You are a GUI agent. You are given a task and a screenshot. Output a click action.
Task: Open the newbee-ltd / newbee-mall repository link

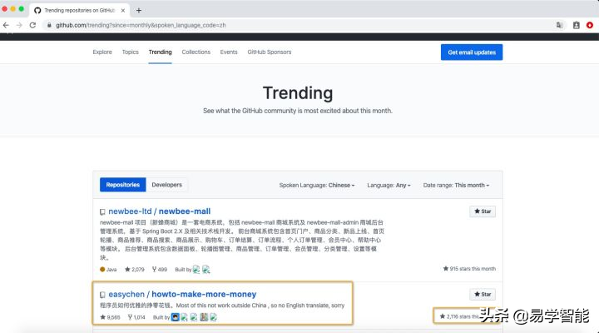(x=159, y=211)
